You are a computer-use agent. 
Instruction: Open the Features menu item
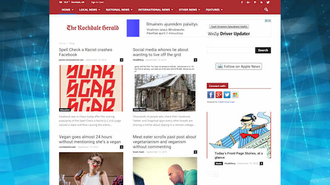[214, 9]
